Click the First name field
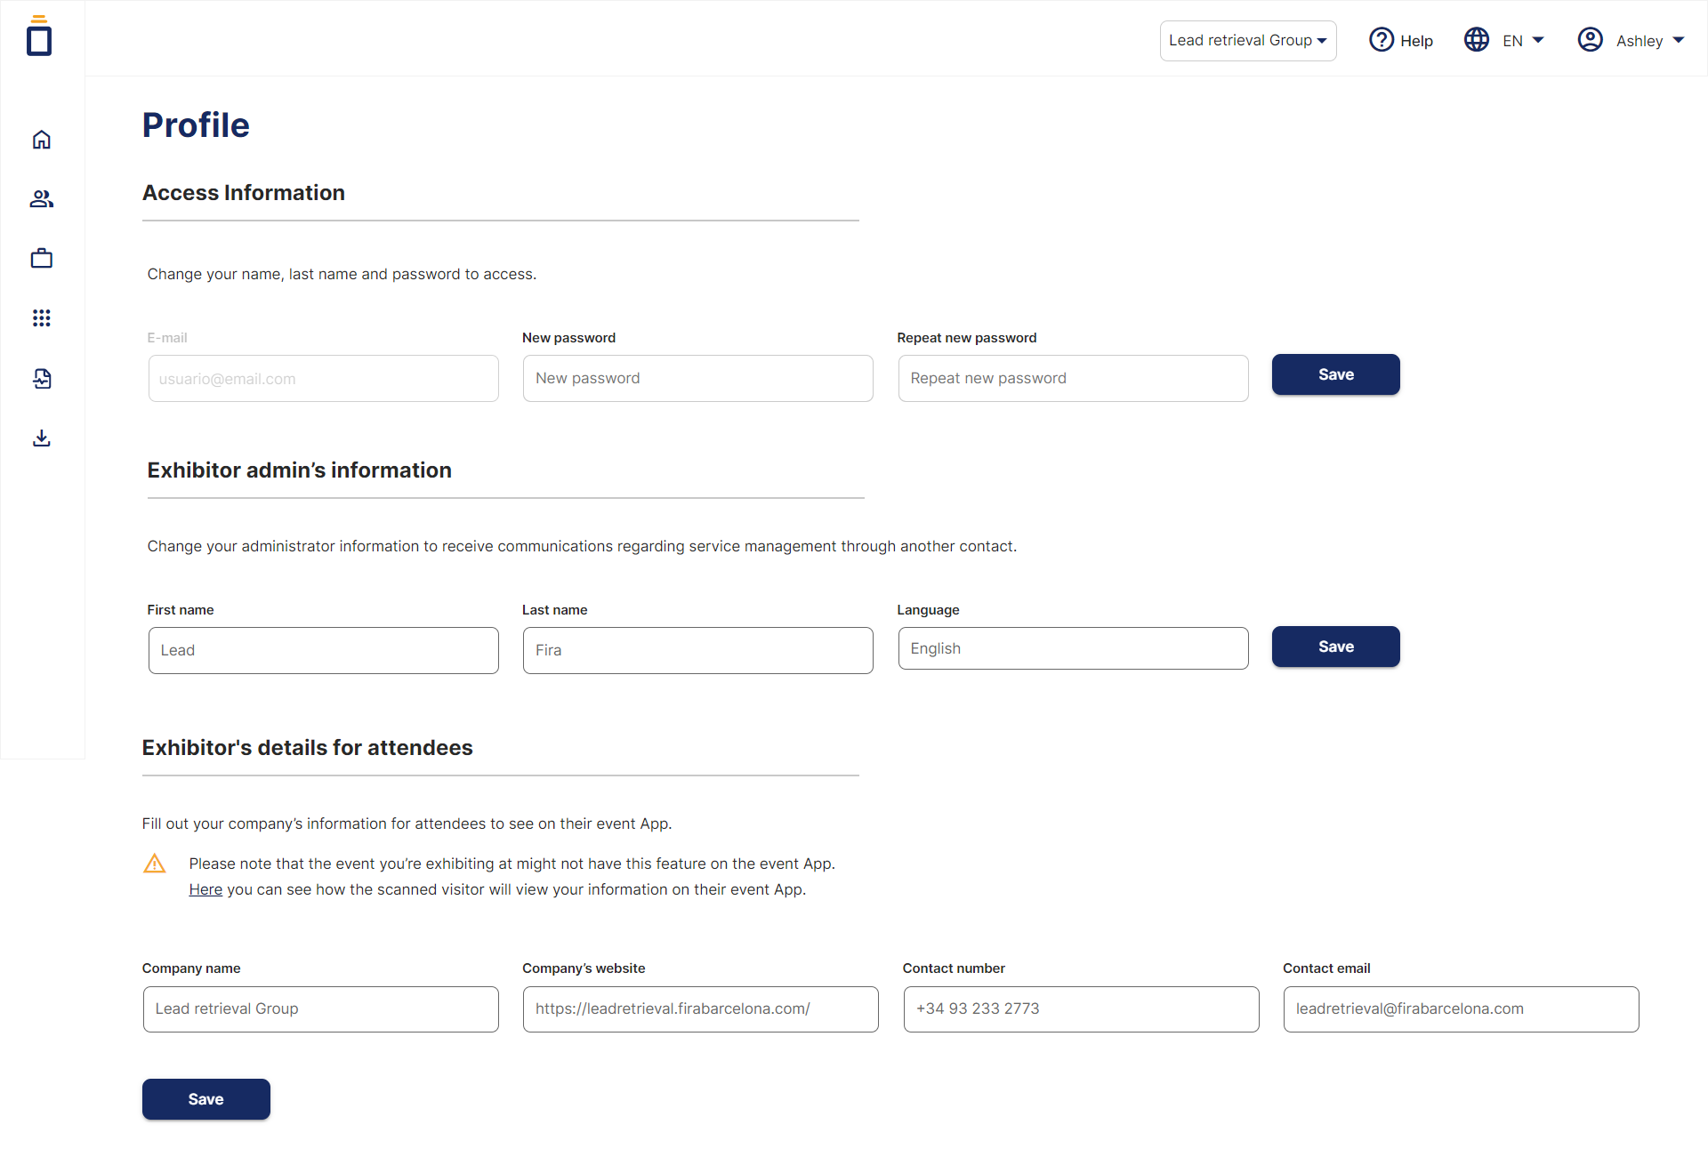The width and height of the screenshot is (1708, 1149). (324, 650)
